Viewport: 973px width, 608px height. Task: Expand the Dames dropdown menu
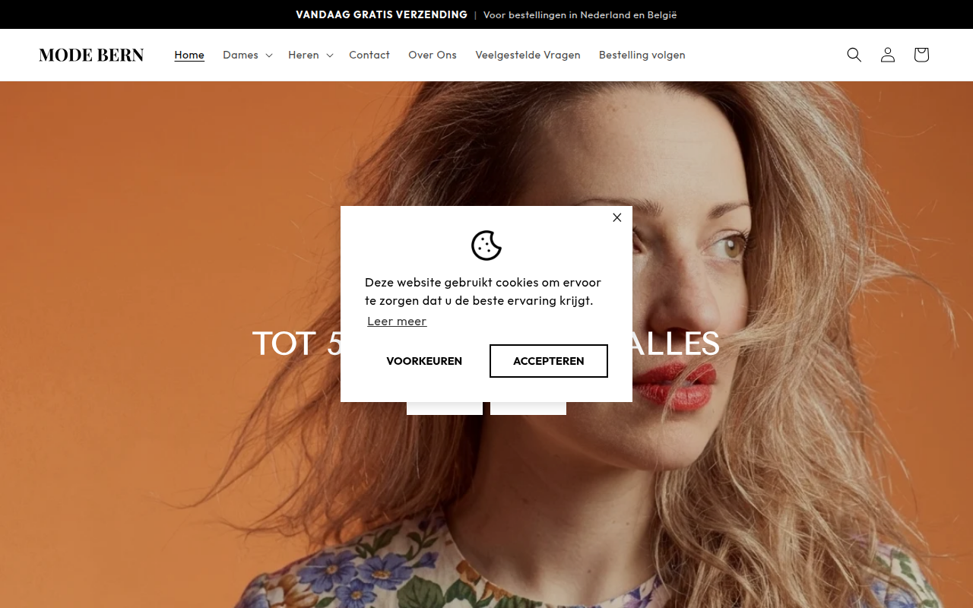pos(247,55)
